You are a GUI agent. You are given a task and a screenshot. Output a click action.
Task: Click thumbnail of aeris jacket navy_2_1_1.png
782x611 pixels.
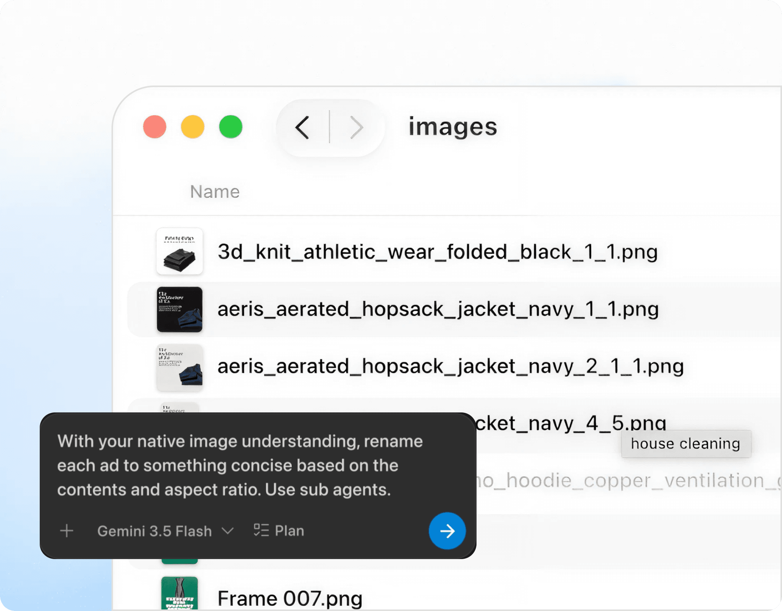coord(179,367)
